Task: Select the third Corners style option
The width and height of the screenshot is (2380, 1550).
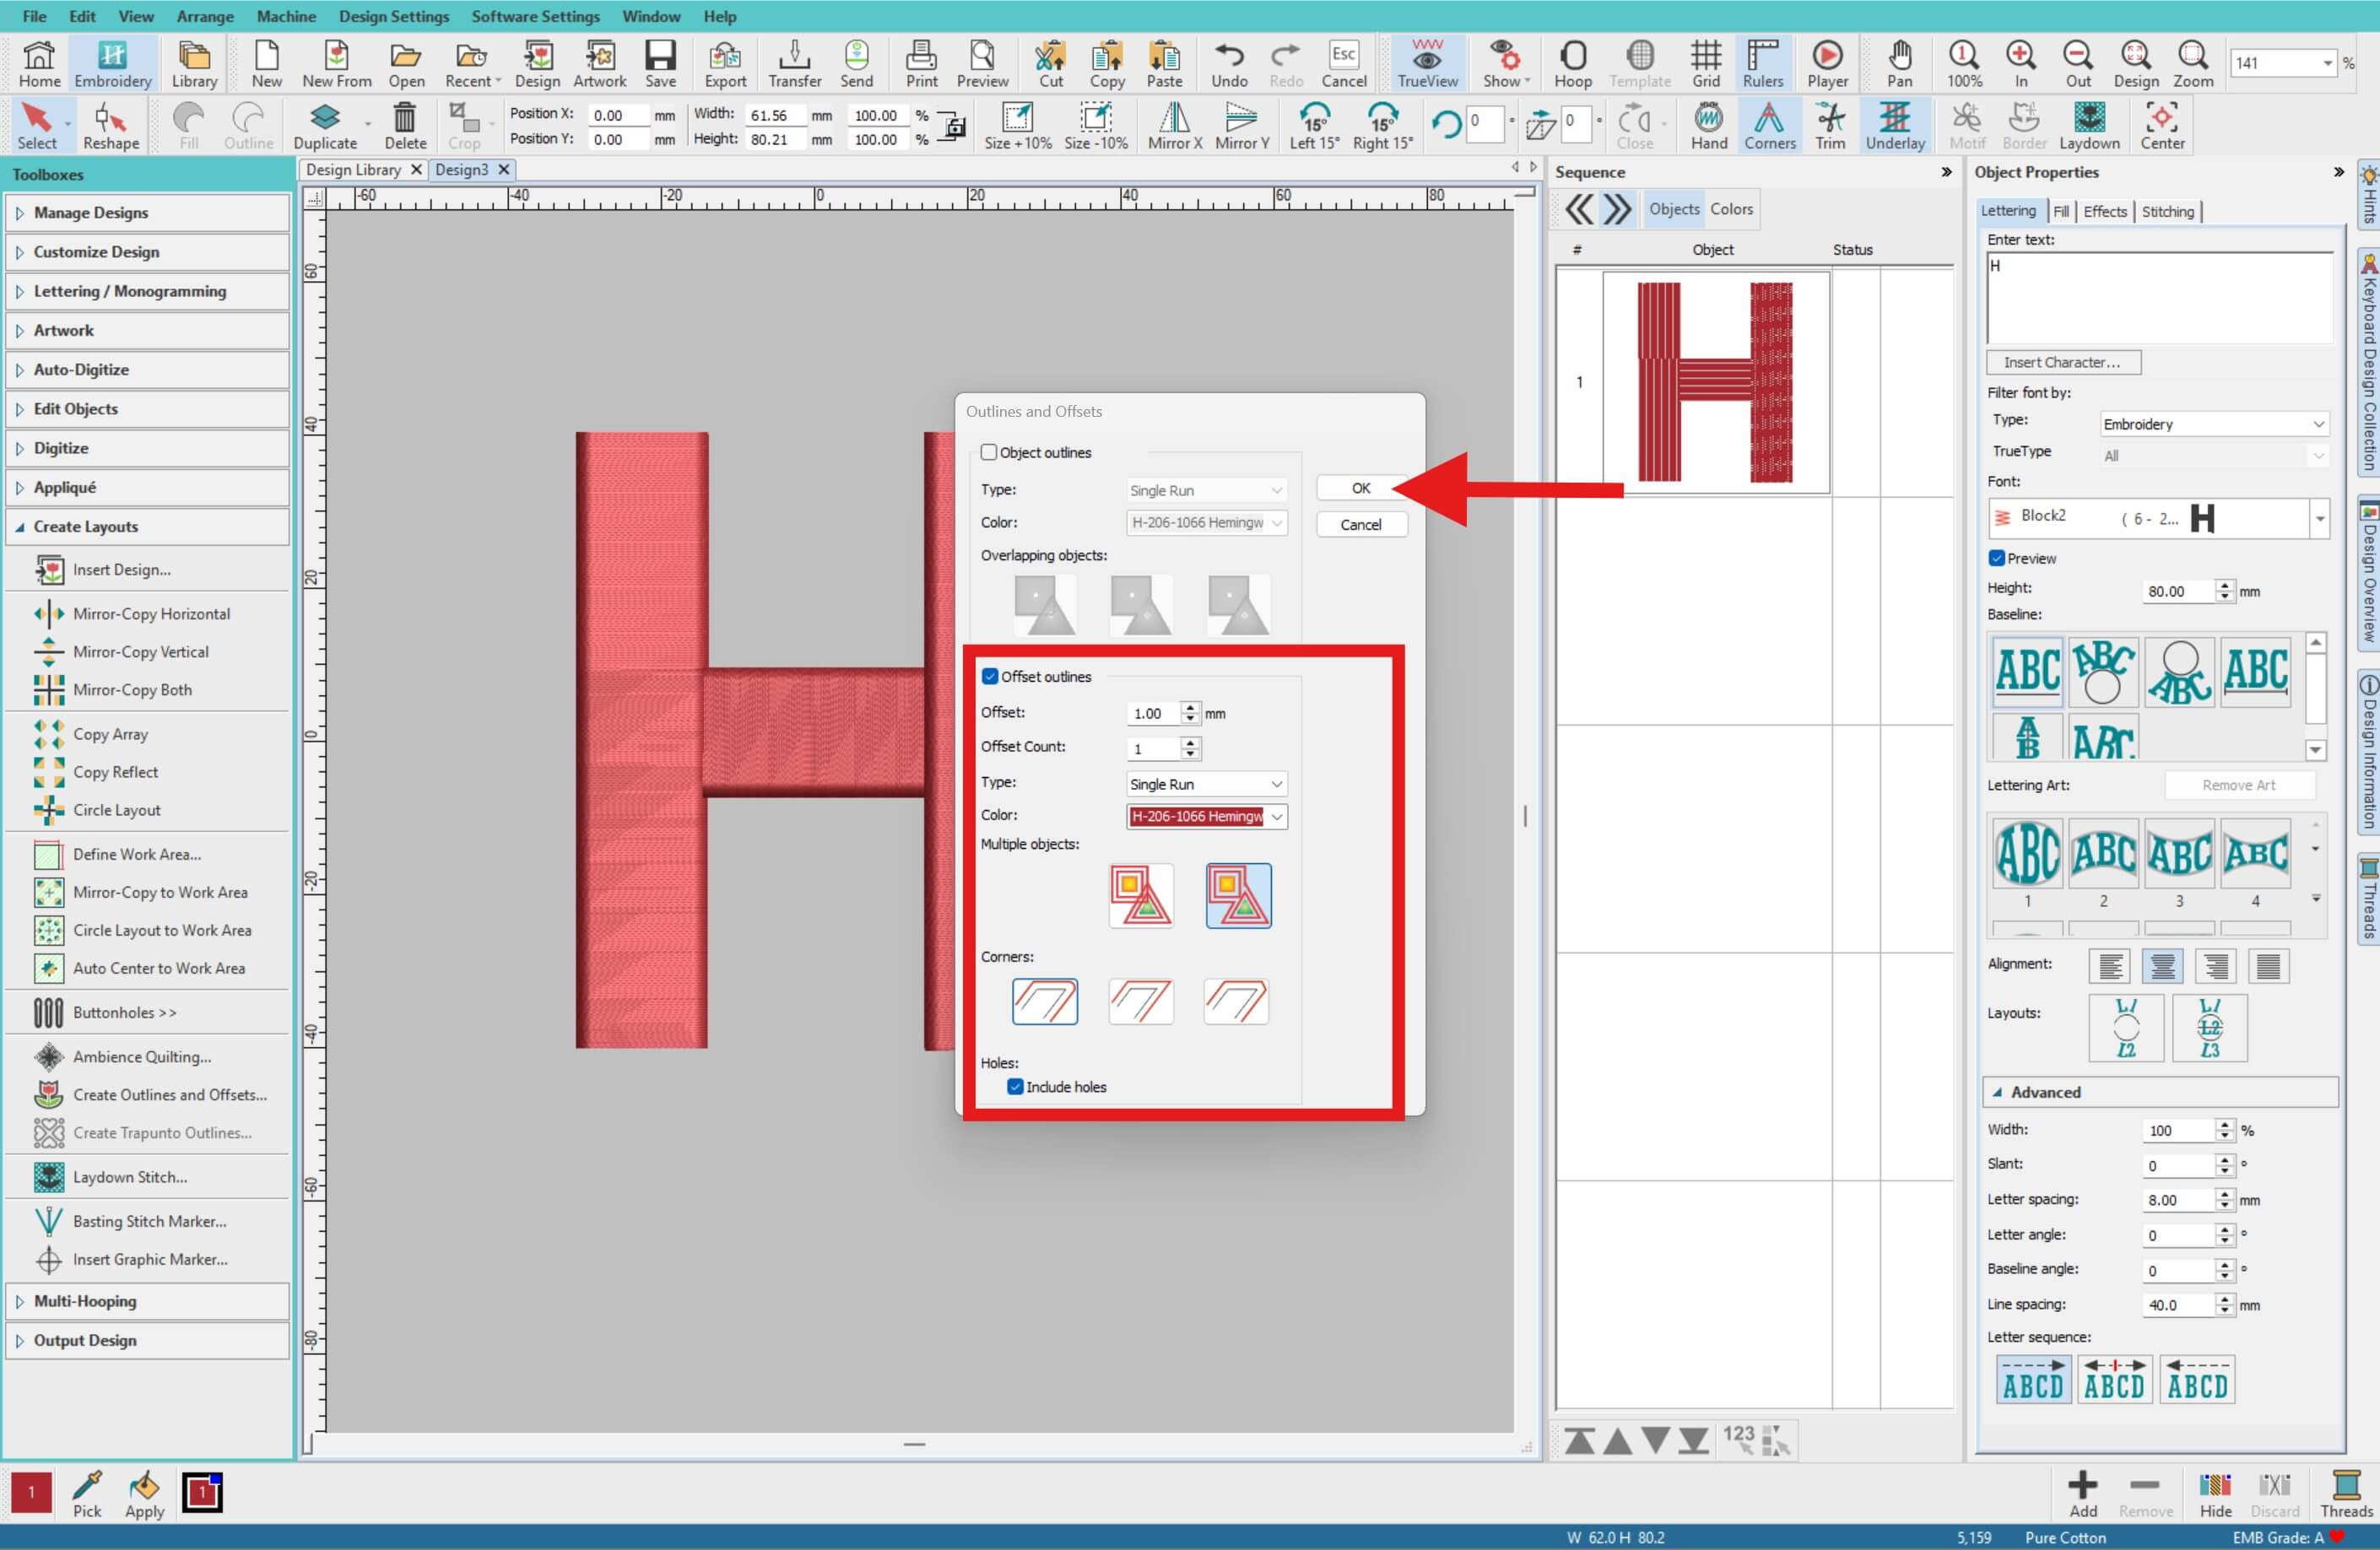Action: 1237,1001
